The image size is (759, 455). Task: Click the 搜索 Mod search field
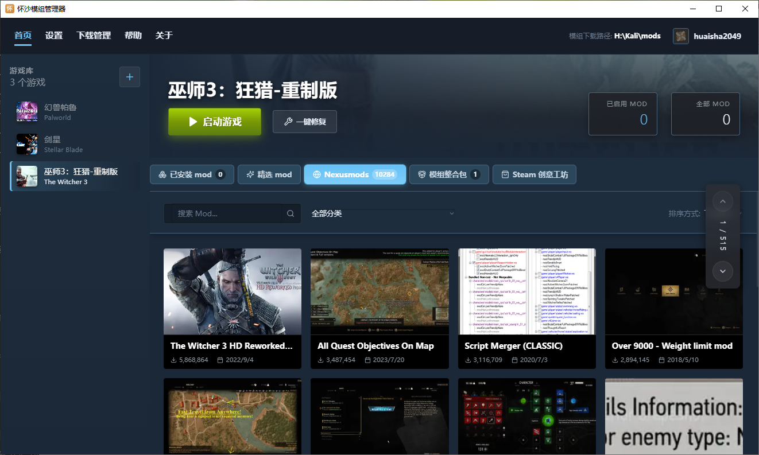click(232, 213)
